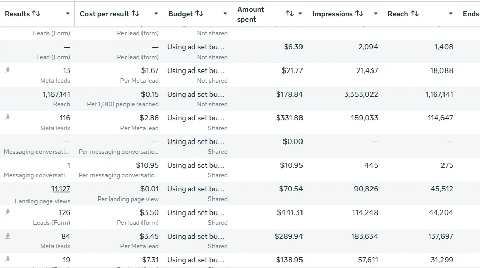Select the $331.88 amount spent
The height and width of the screenshot is (268, 480).
click(x=289, y=118)
